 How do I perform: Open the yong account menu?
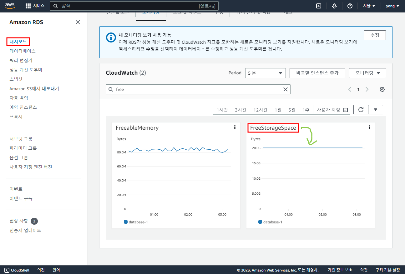pos(392,6)
